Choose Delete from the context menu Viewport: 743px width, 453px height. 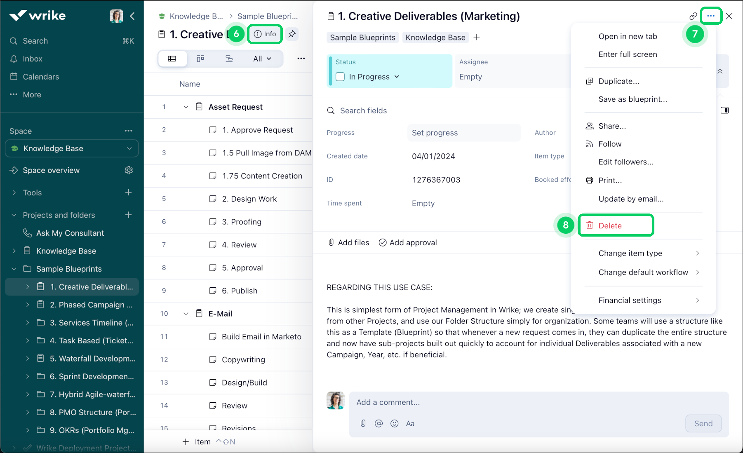point(610,225)
